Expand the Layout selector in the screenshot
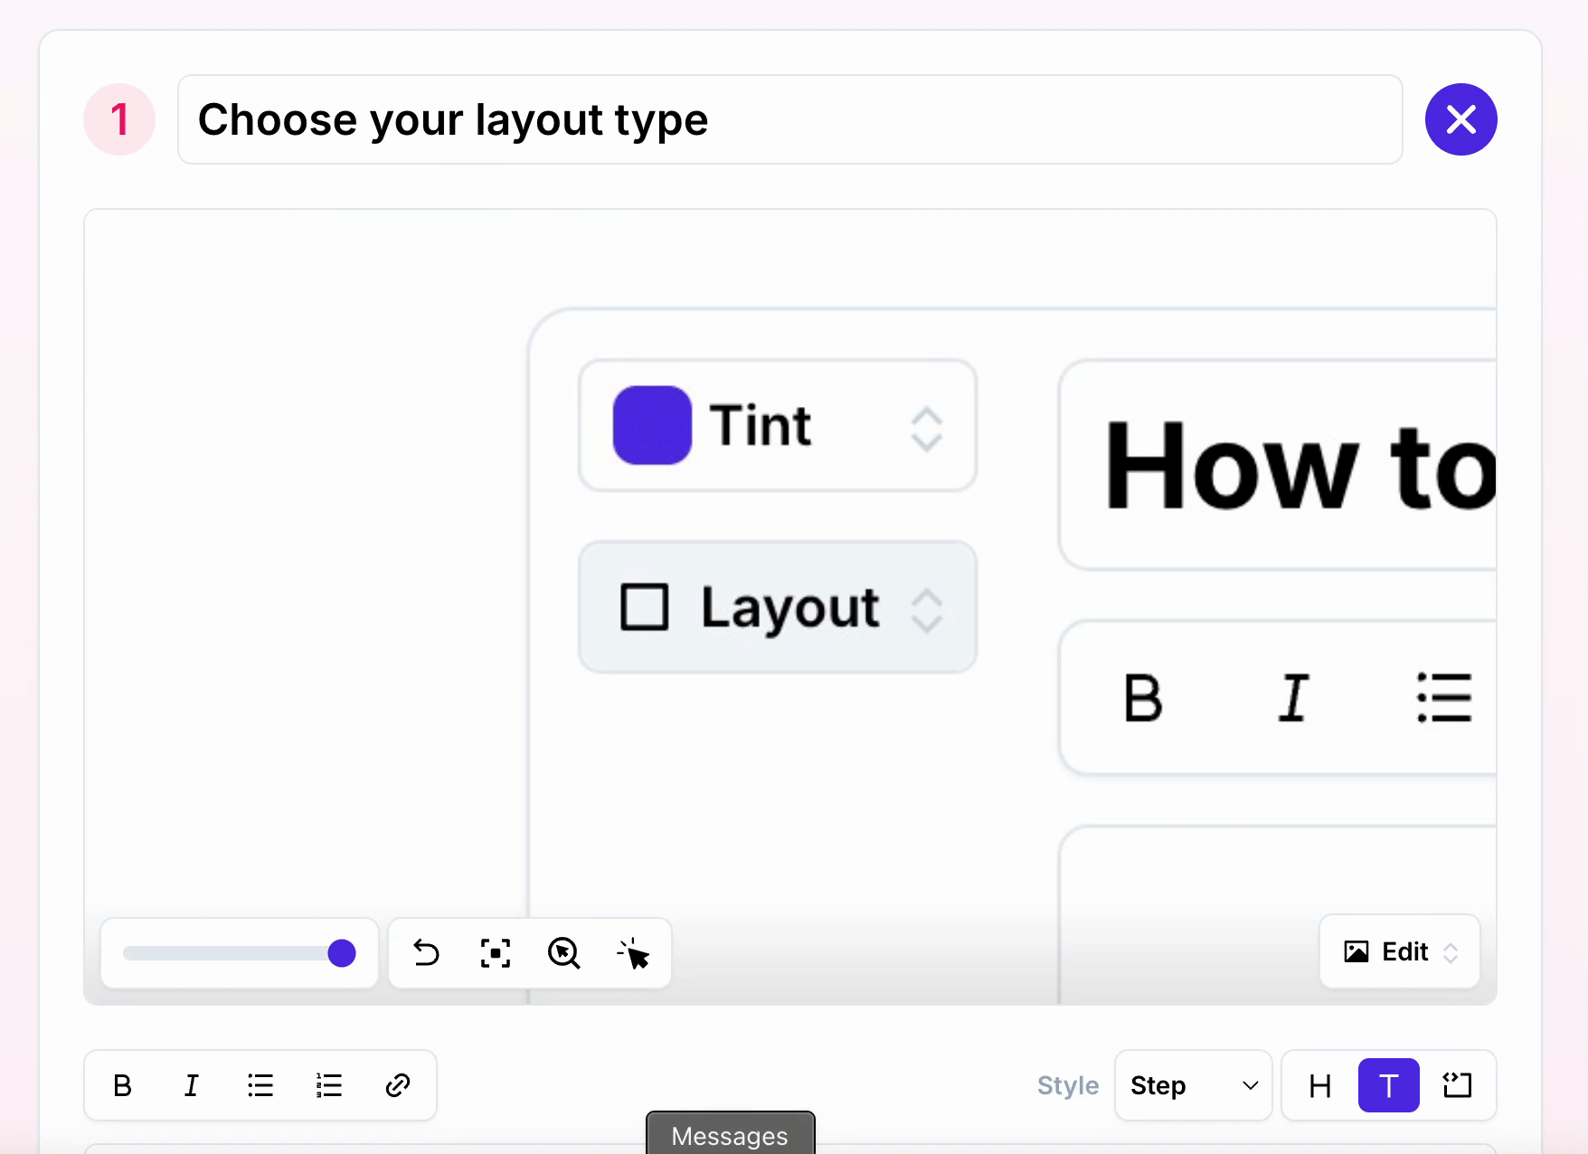This screenshot has width=1588, height=1154. [x=778, y=607]
